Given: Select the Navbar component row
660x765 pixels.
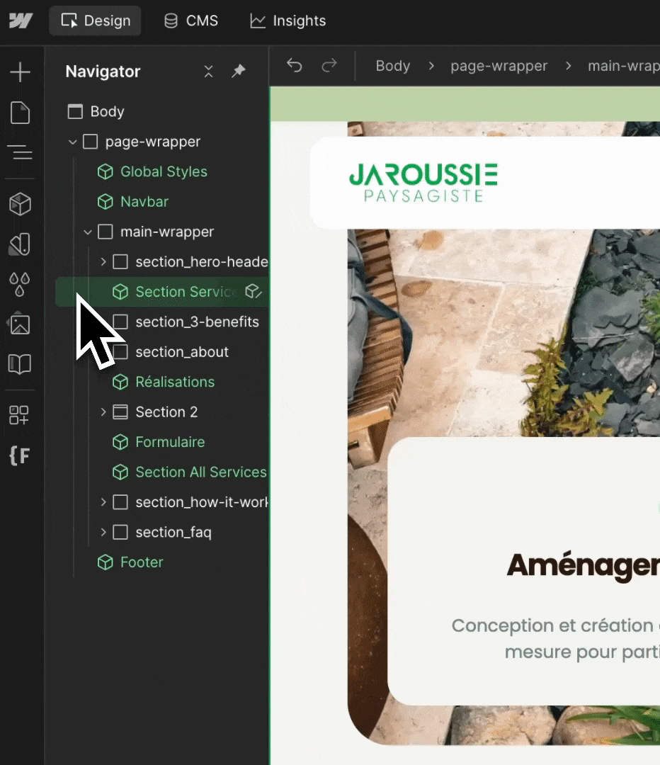Looking at the screenshot, I should (162, 202).
